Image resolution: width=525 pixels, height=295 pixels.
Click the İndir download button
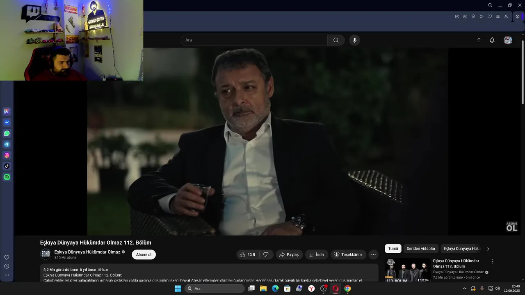coord(317,254)
